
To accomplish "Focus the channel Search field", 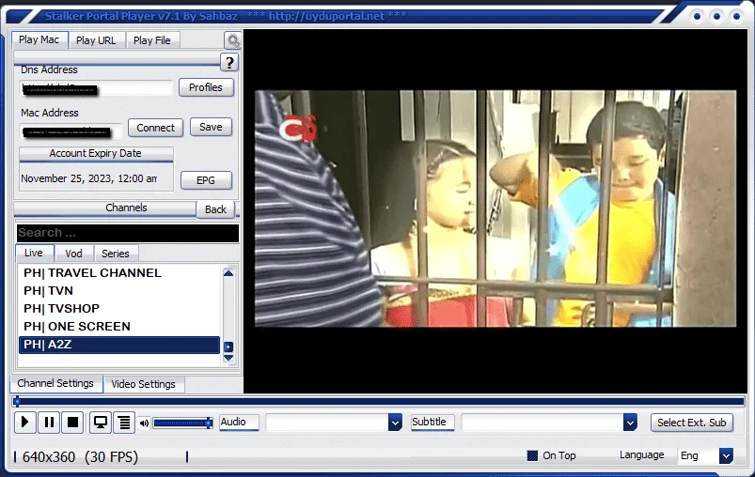I will tap(128, 233).
